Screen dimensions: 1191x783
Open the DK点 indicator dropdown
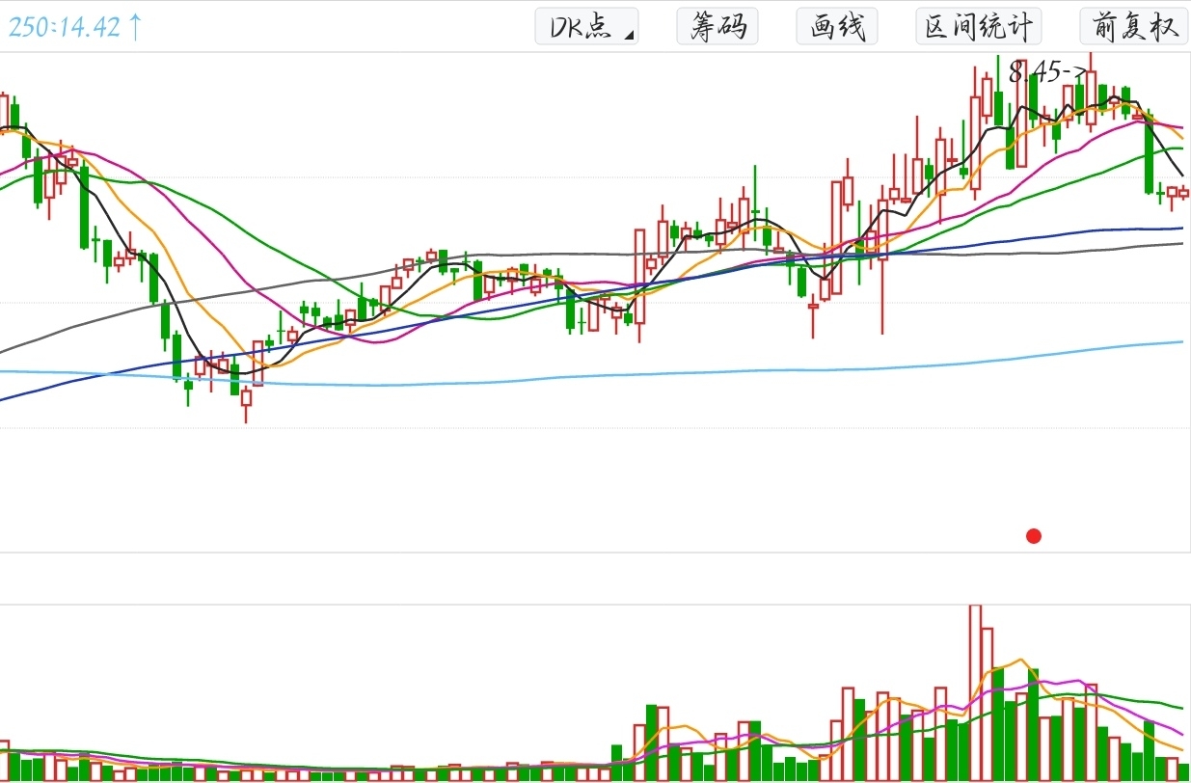[x=586, y=26]
